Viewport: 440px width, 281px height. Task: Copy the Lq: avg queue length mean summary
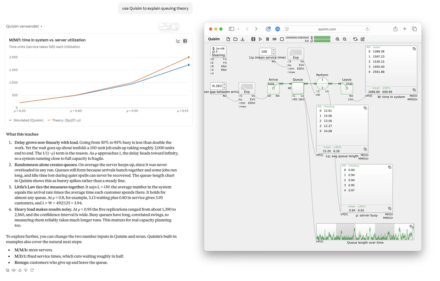click(365, 149)
